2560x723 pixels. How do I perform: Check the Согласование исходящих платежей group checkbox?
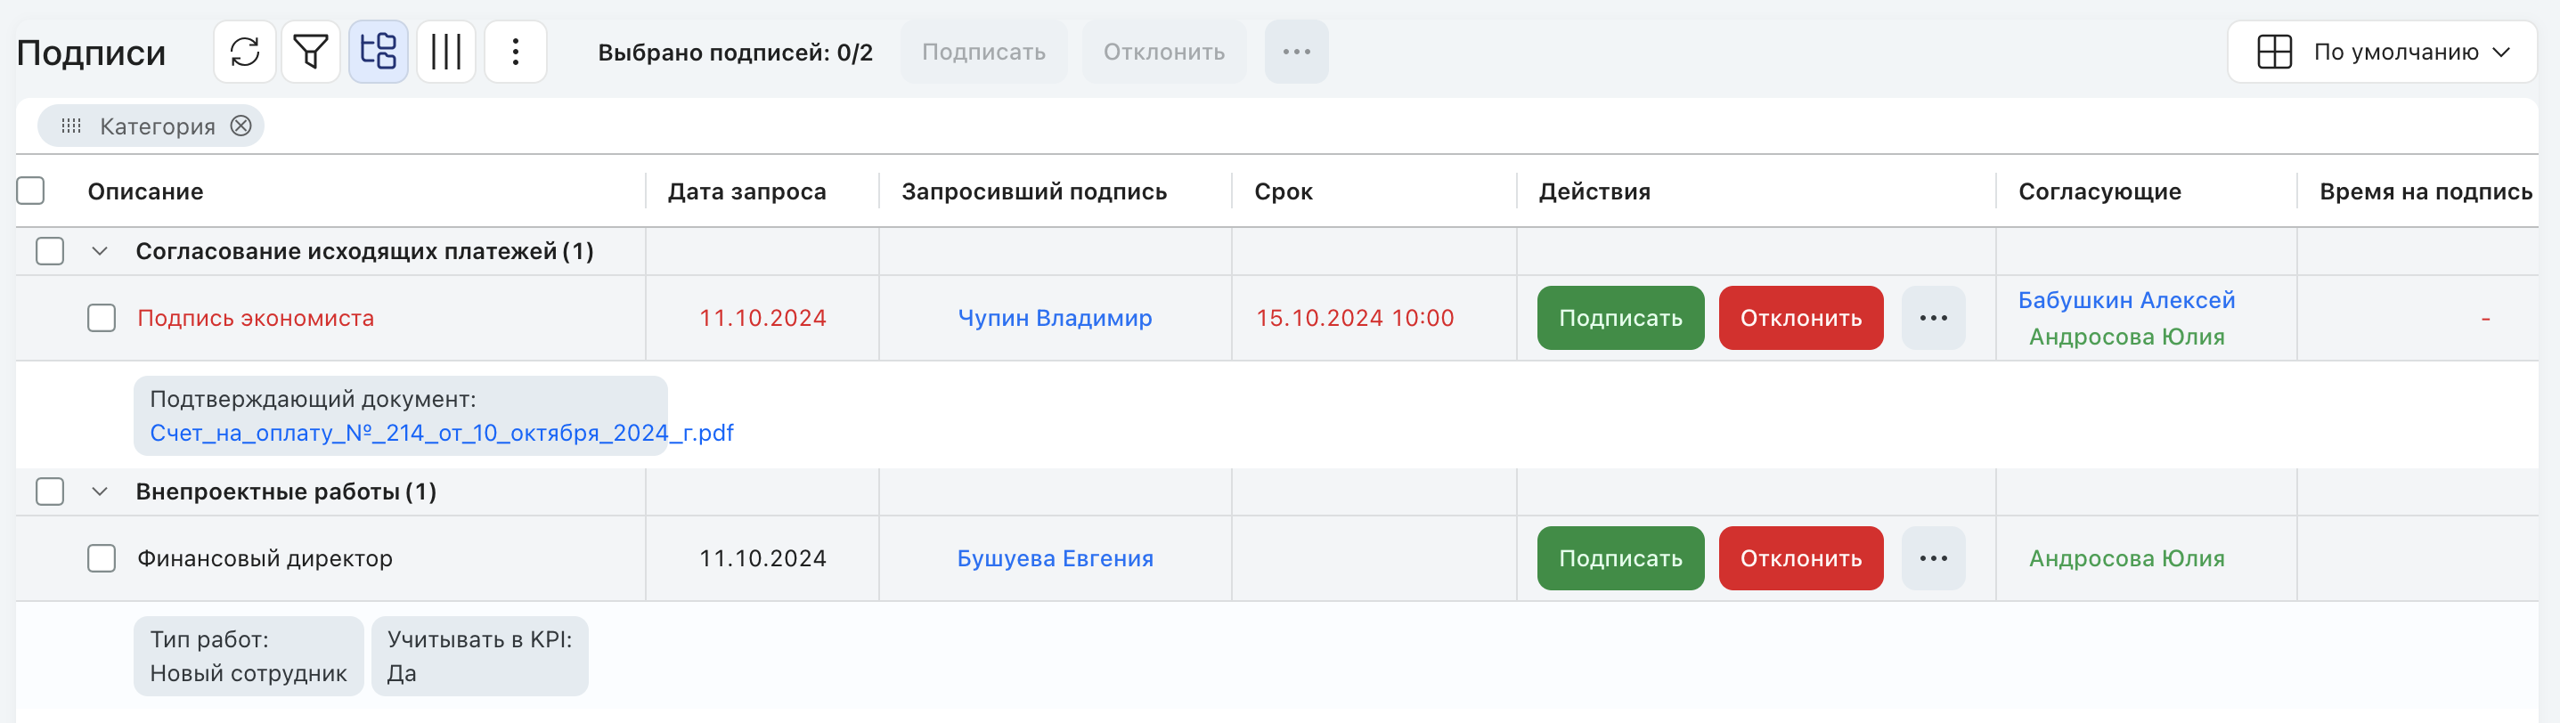pyautogui.click(x=50, y=251)
